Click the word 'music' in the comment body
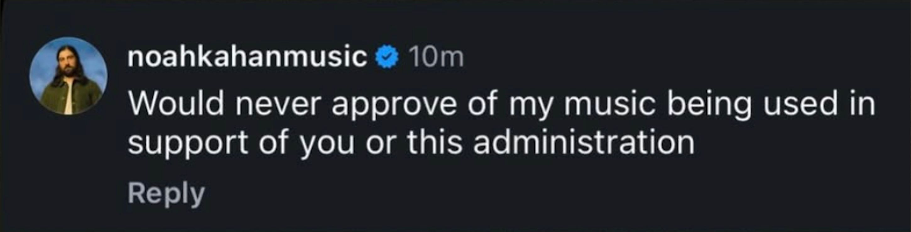This screenshot has height=232, width=911. [x=610, y=104]
